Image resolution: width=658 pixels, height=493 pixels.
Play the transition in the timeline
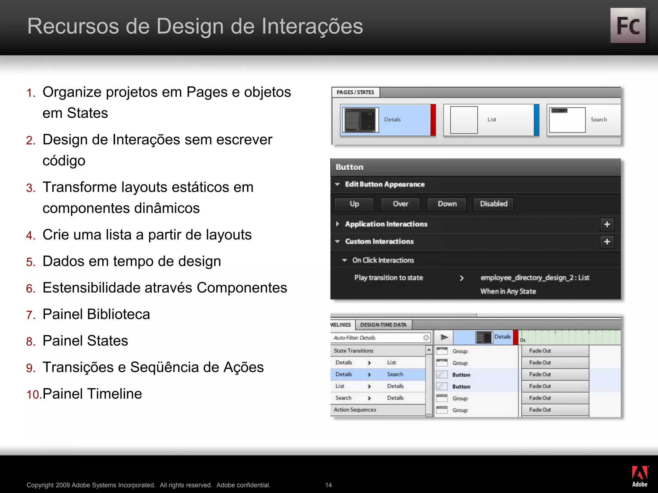(x=444, y=337)
